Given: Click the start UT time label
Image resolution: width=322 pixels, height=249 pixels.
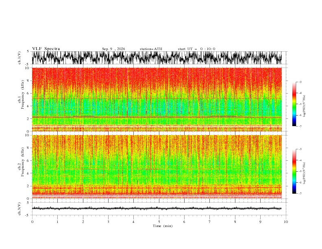Looking at the screenshot, I should [196, 49].
